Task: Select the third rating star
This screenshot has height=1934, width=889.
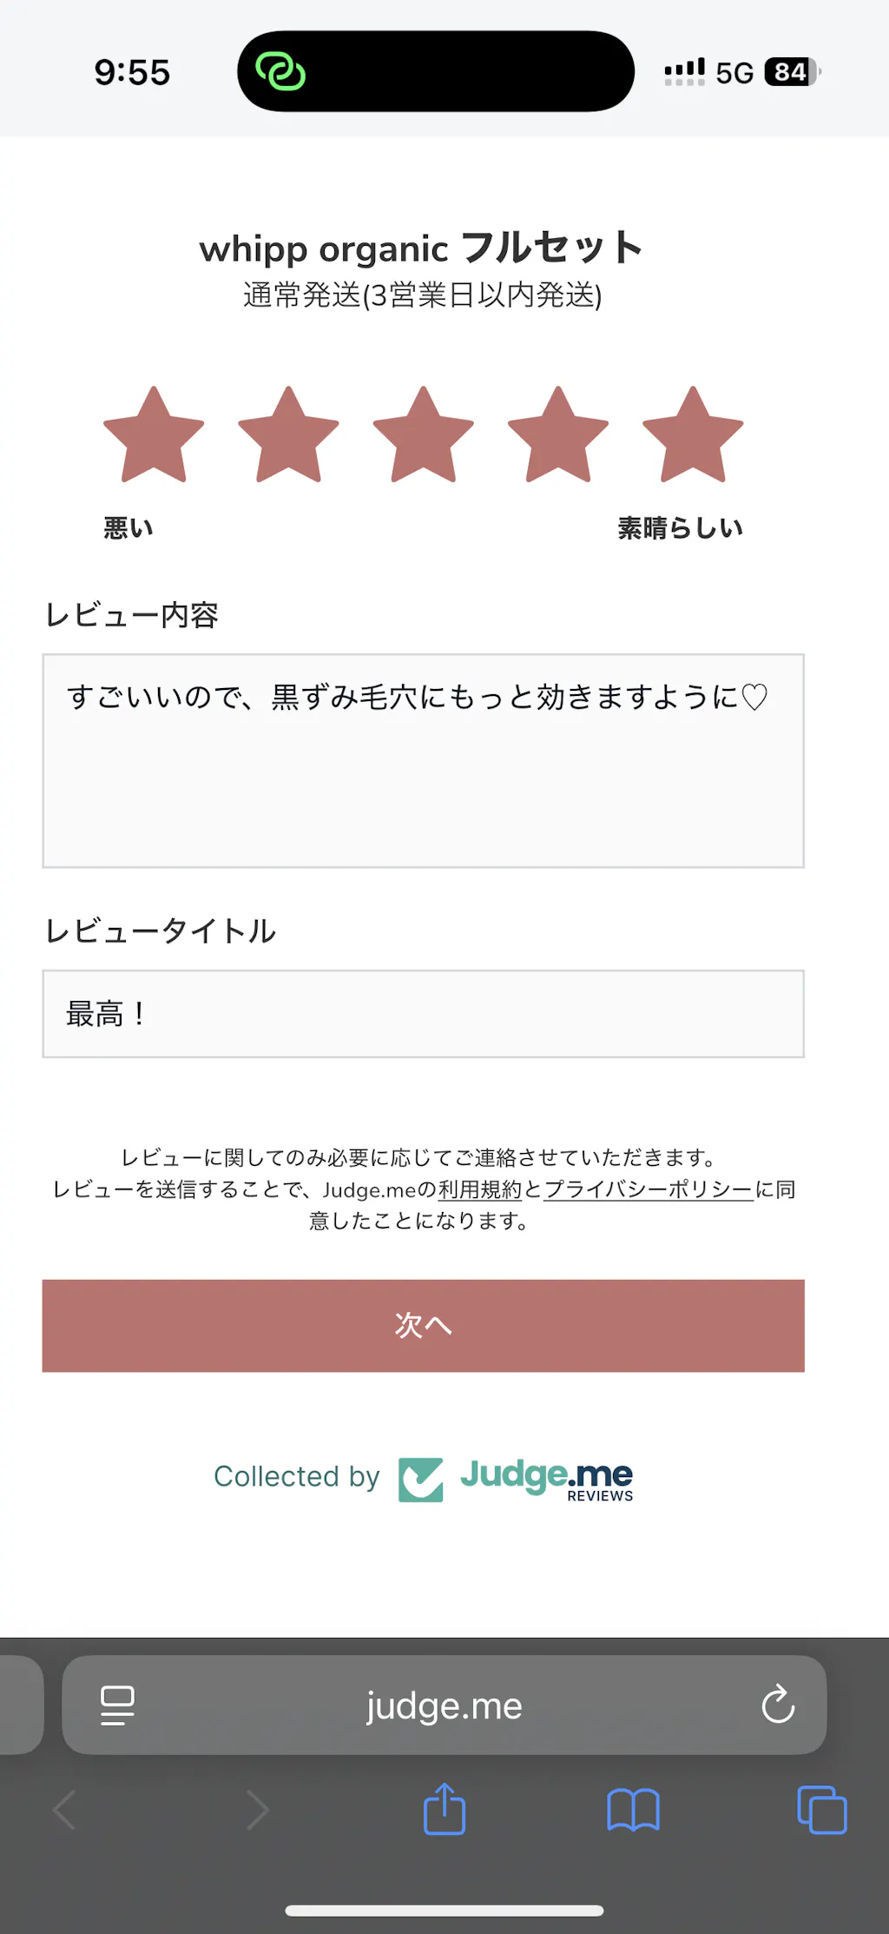Action: pos(423,436)
